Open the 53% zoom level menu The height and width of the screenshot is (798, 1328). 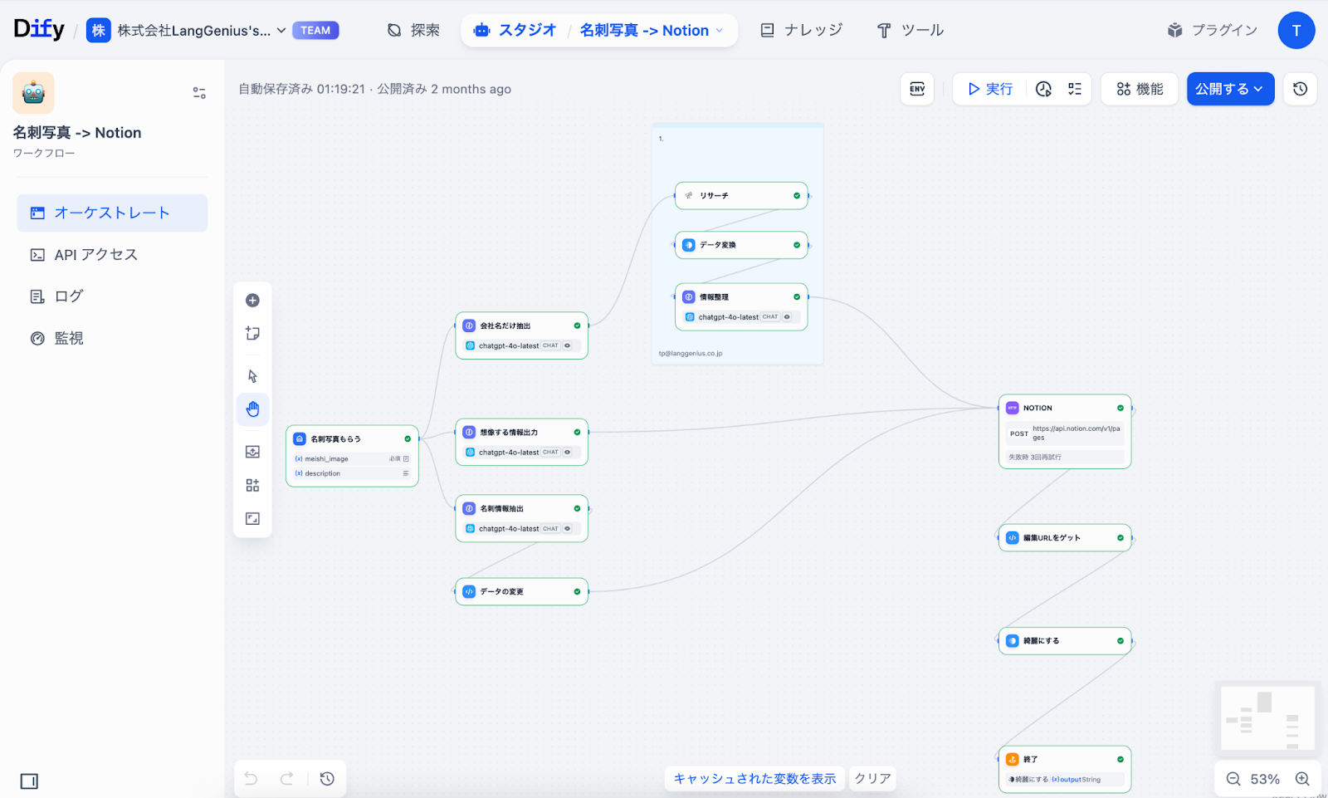point(1265,779)
